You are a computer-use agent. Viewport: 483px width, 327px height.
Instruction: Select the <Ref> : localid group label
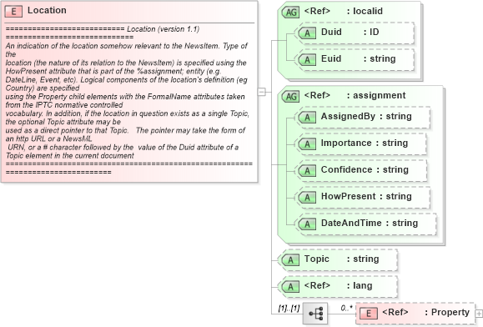point(344,11)
